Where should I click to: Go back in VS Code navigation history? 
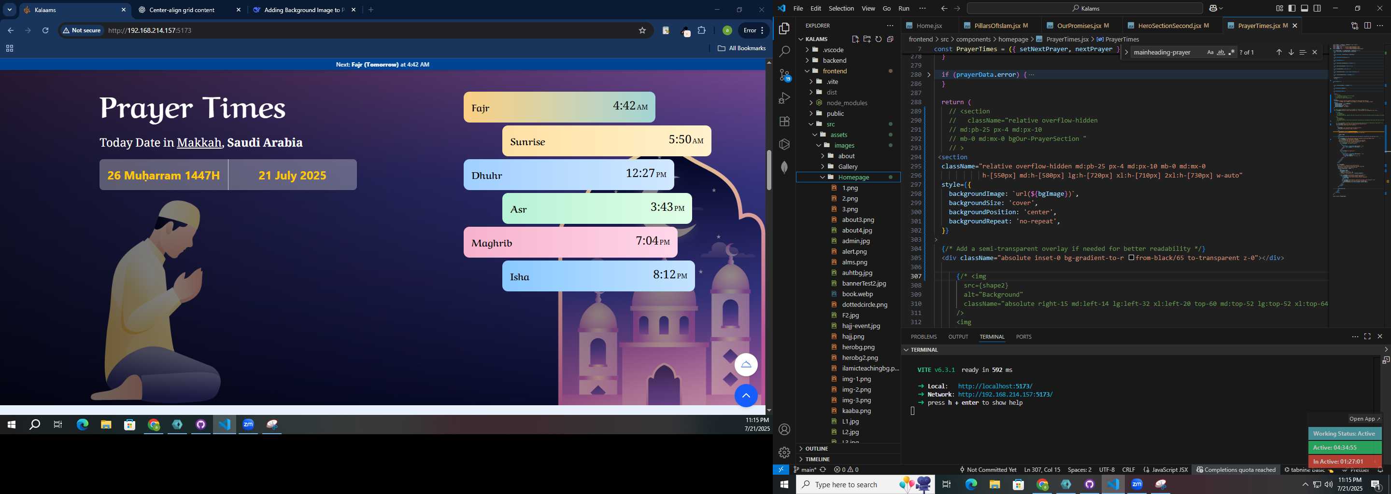(944, 8)
